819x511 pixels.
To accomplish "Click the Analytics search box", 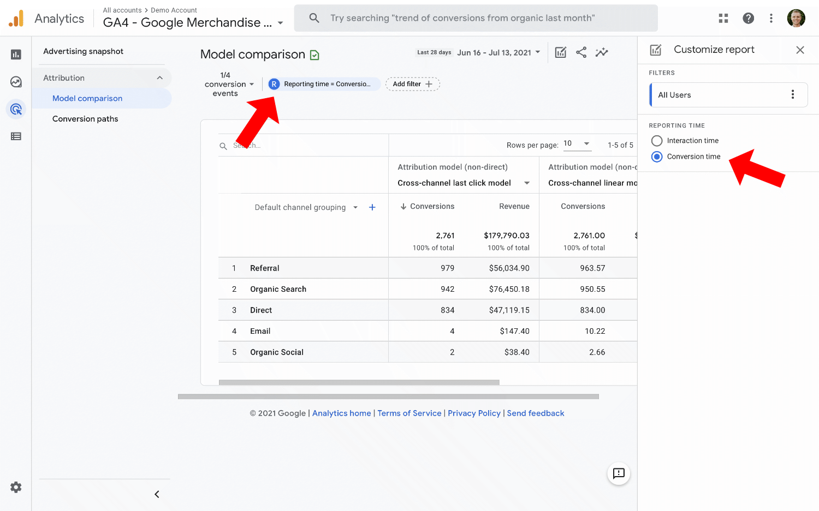I will click(476, 18).
